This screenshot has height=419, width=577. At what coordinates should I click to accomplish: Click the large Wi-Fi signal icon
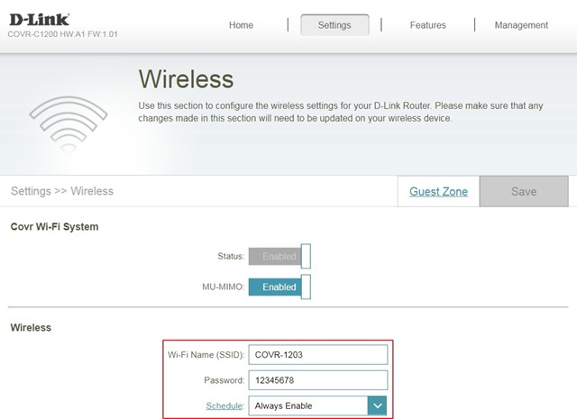tap(69, 123)
